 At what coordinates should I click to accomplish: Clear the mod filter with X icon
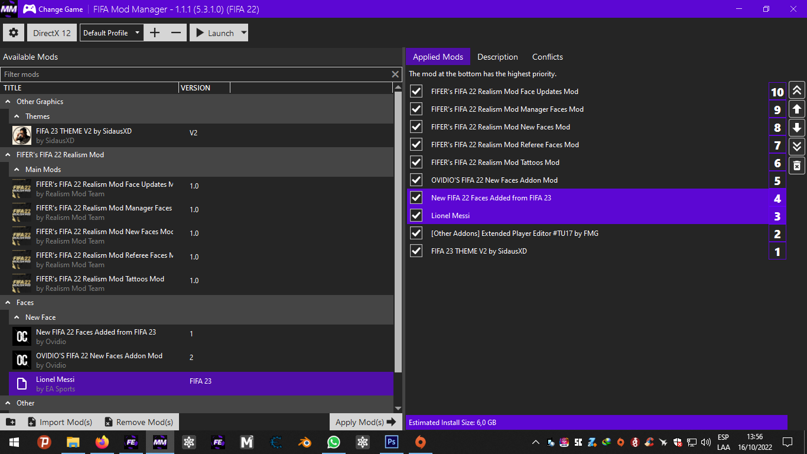coord(395,74)
